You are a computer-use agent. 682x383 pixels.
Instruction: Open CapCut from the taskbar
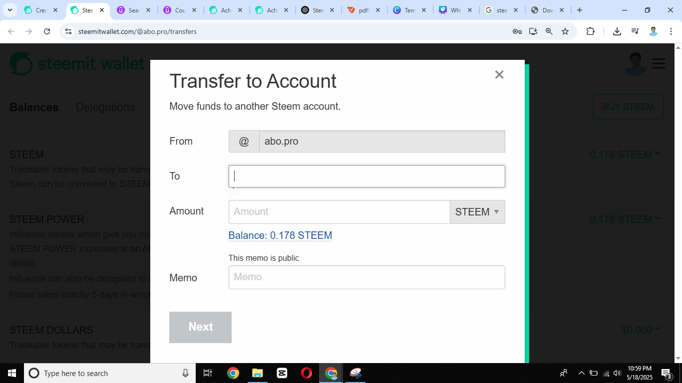pos(282,373)
